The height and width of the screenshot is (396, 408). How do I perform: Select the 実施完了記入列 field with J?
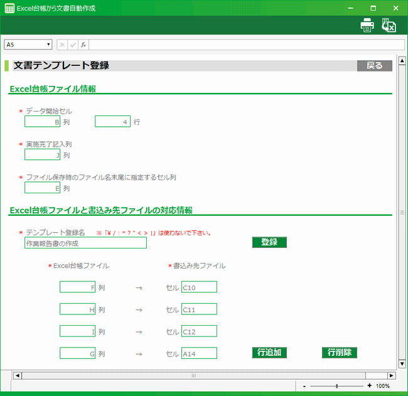point(43,154)
